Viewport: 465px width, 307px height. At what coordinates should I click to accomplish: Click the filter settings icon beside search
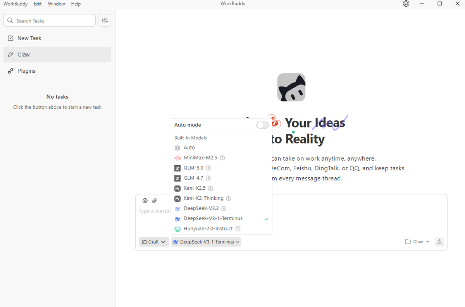click(x=105, y=21)
